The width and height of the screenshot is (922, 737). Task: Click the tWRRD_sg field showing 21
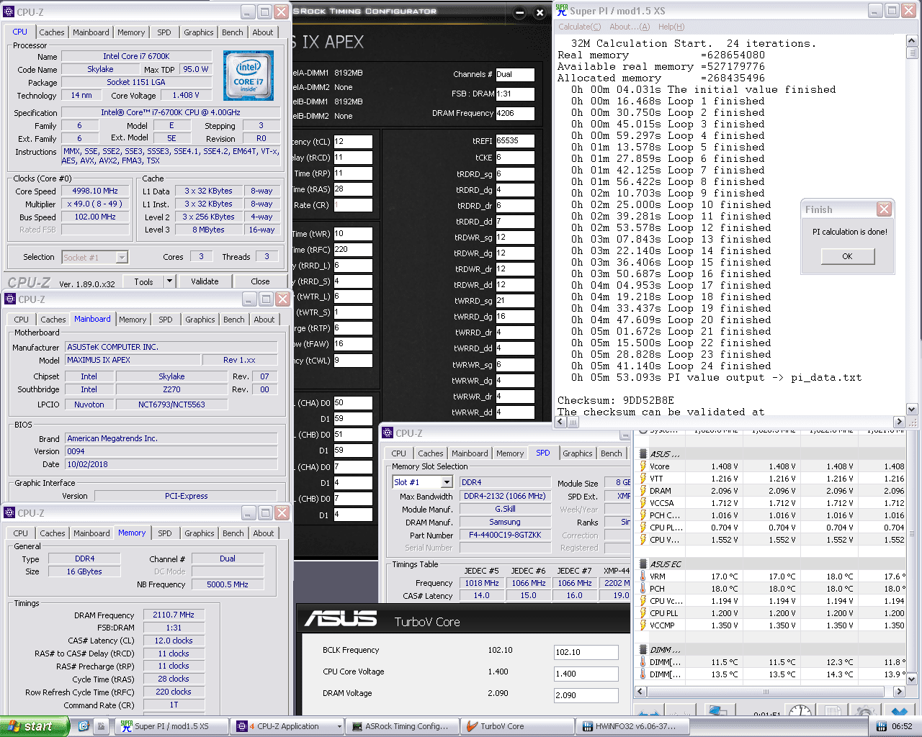tap(515, 301)
